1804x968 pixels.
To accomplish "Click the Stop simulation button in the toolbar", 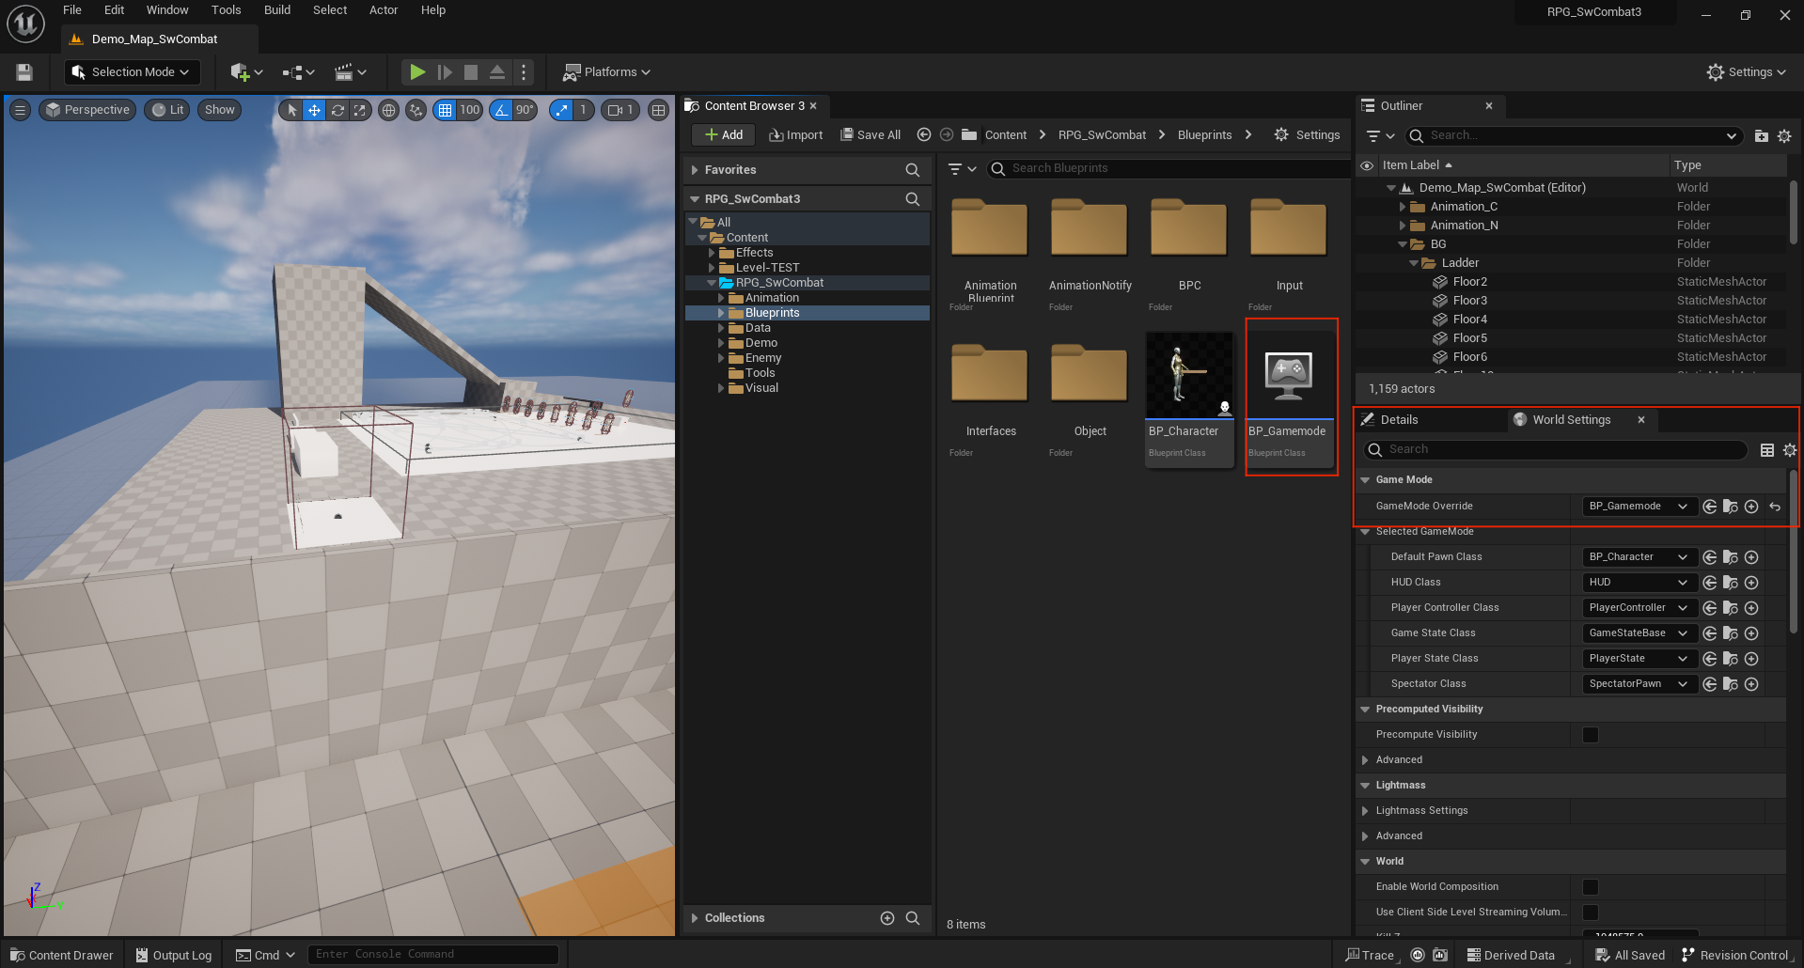I will tap(471, 72).
